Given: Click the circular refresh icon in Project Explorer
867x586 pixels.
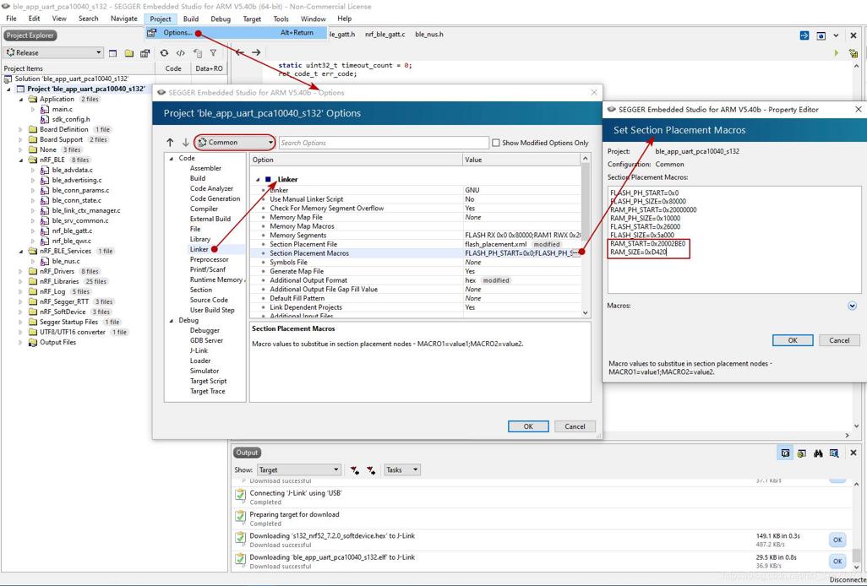Looking at the screenshot, I should coord(164,53).
